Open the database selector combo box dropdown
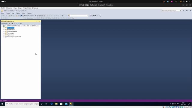Screen dimensions: 192x108 [88, 16]
